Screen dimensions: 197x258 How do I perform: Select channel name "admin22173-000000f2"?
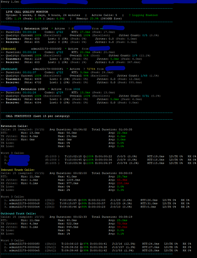46,49
